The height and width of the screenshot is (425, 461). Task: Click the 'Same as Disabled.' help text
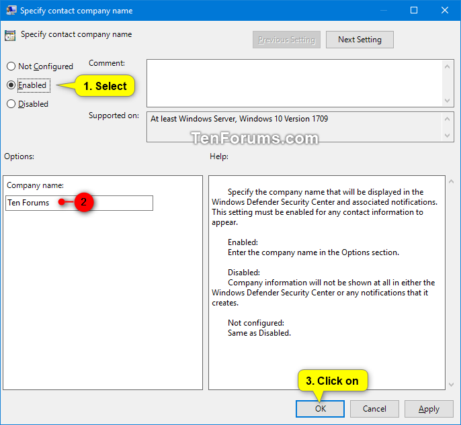(259, 333)
